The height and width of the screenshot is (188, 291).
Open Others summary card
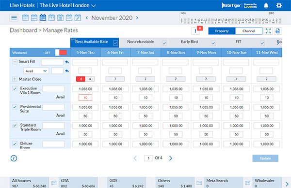tap(175, 183)
